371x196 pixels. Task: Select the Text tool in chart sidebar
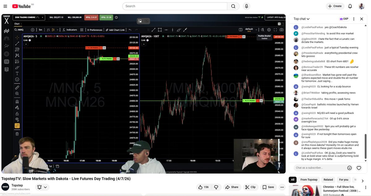(x=17, y=73)
